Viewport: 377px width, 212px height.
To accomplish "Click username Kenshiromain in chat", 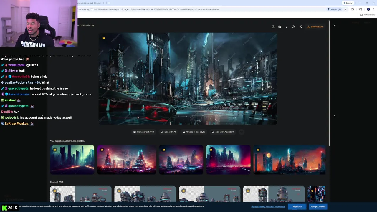I will [19, 94].
